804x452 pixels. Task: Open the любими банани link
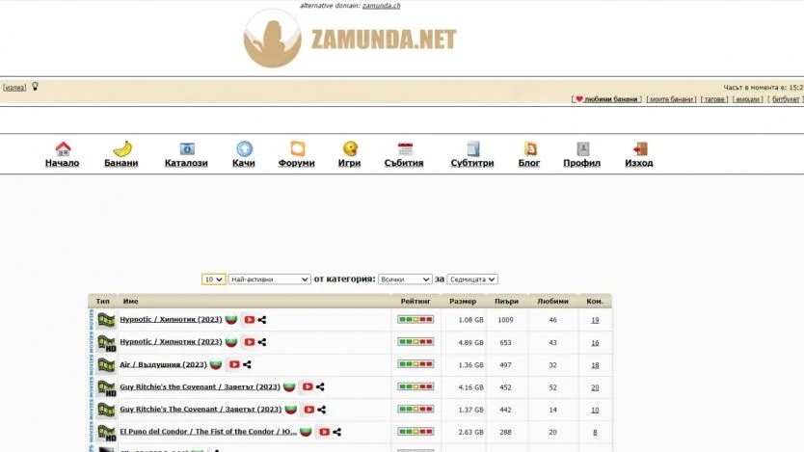click(606, 99)
